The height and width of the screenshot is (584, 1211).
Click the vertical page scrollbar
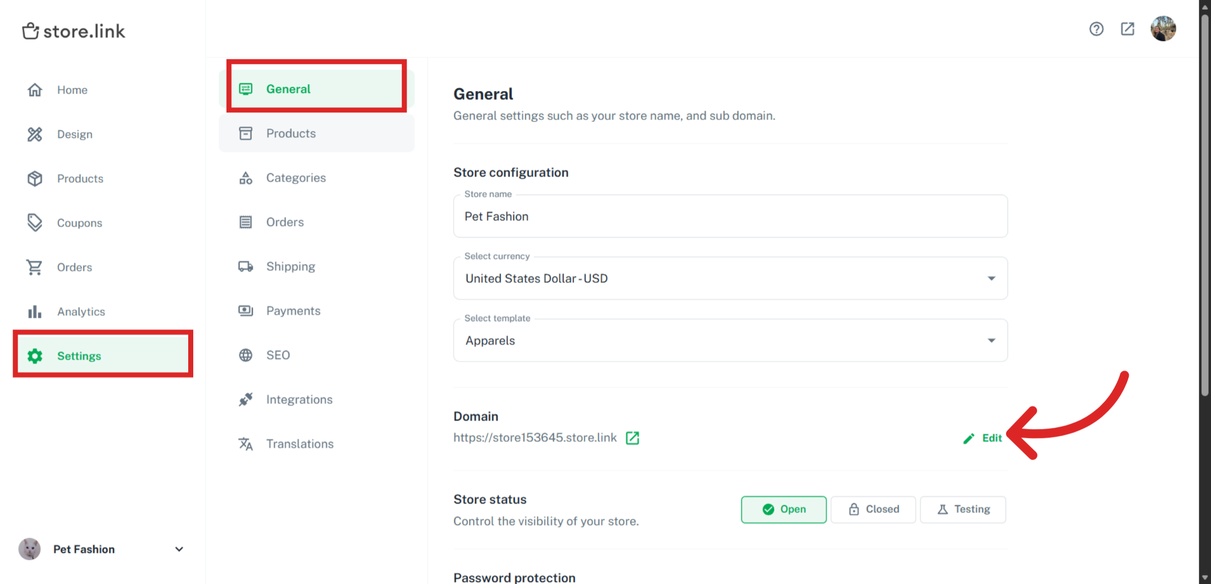coord(1204,202)
